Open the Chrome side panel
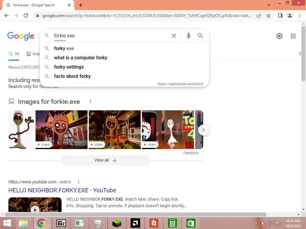Screen dimensions: 306x229 280,16
